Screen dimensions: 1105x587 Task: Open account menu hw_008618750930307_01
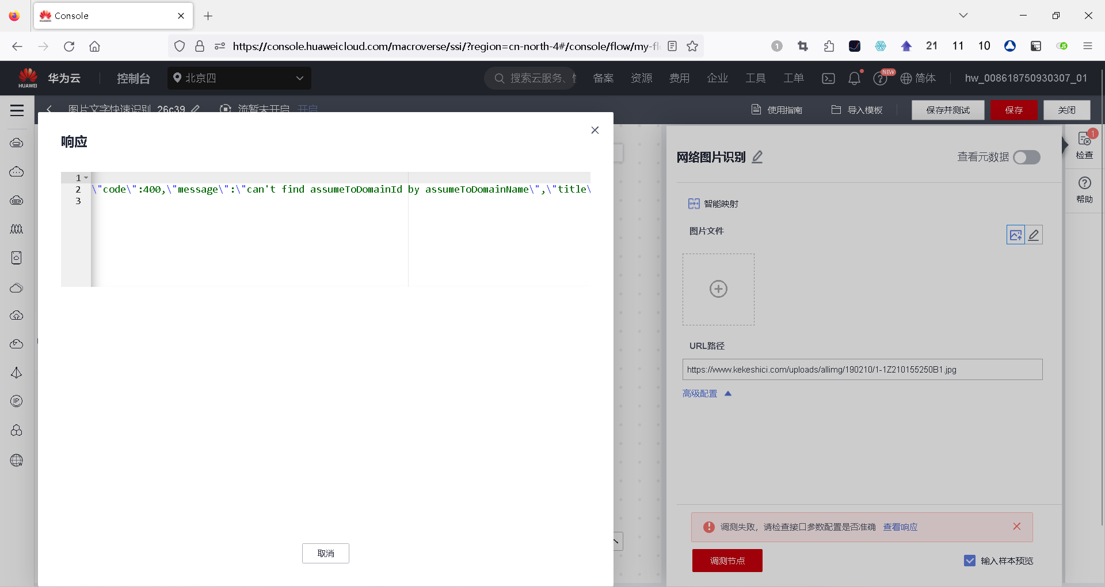(1026, 78)
